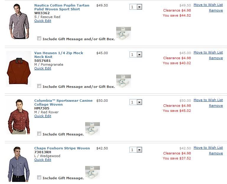
Task: Click gift box icon for Nautica shirt
Action: tap(124, 33)
